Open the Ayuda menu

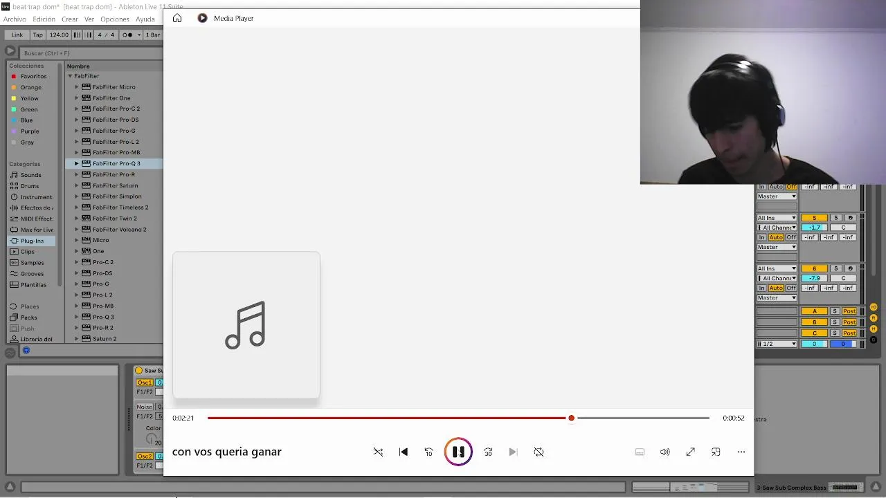tap(145, 19)
